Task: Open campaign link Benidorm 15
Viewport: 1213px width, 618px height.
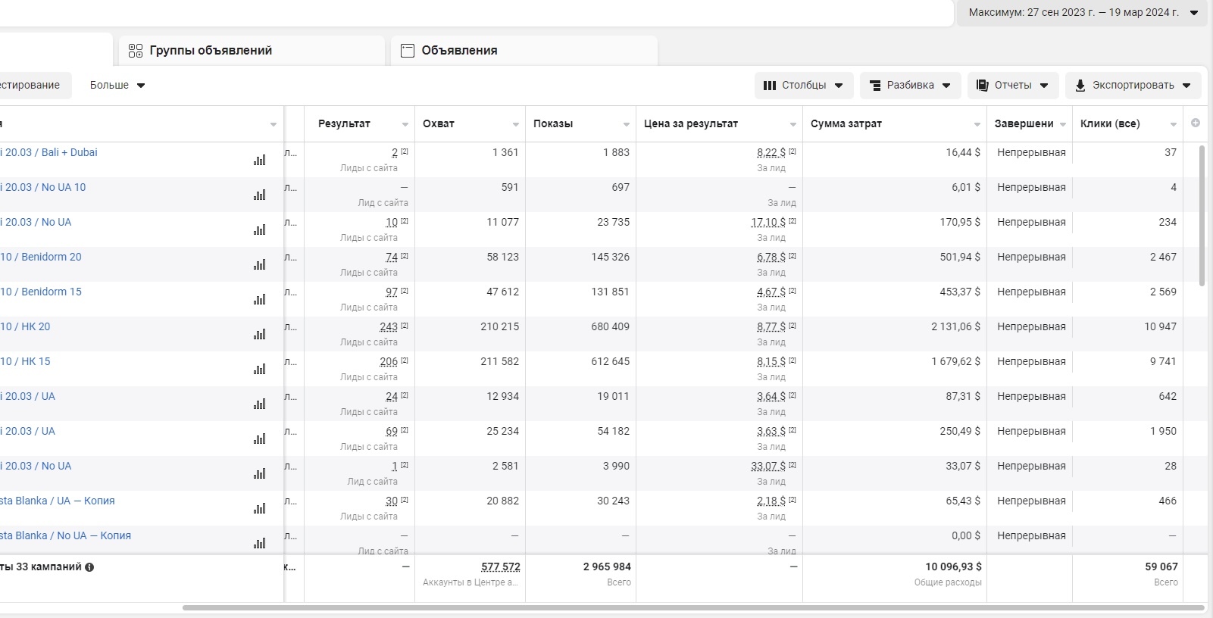Action: pos(41,292)
